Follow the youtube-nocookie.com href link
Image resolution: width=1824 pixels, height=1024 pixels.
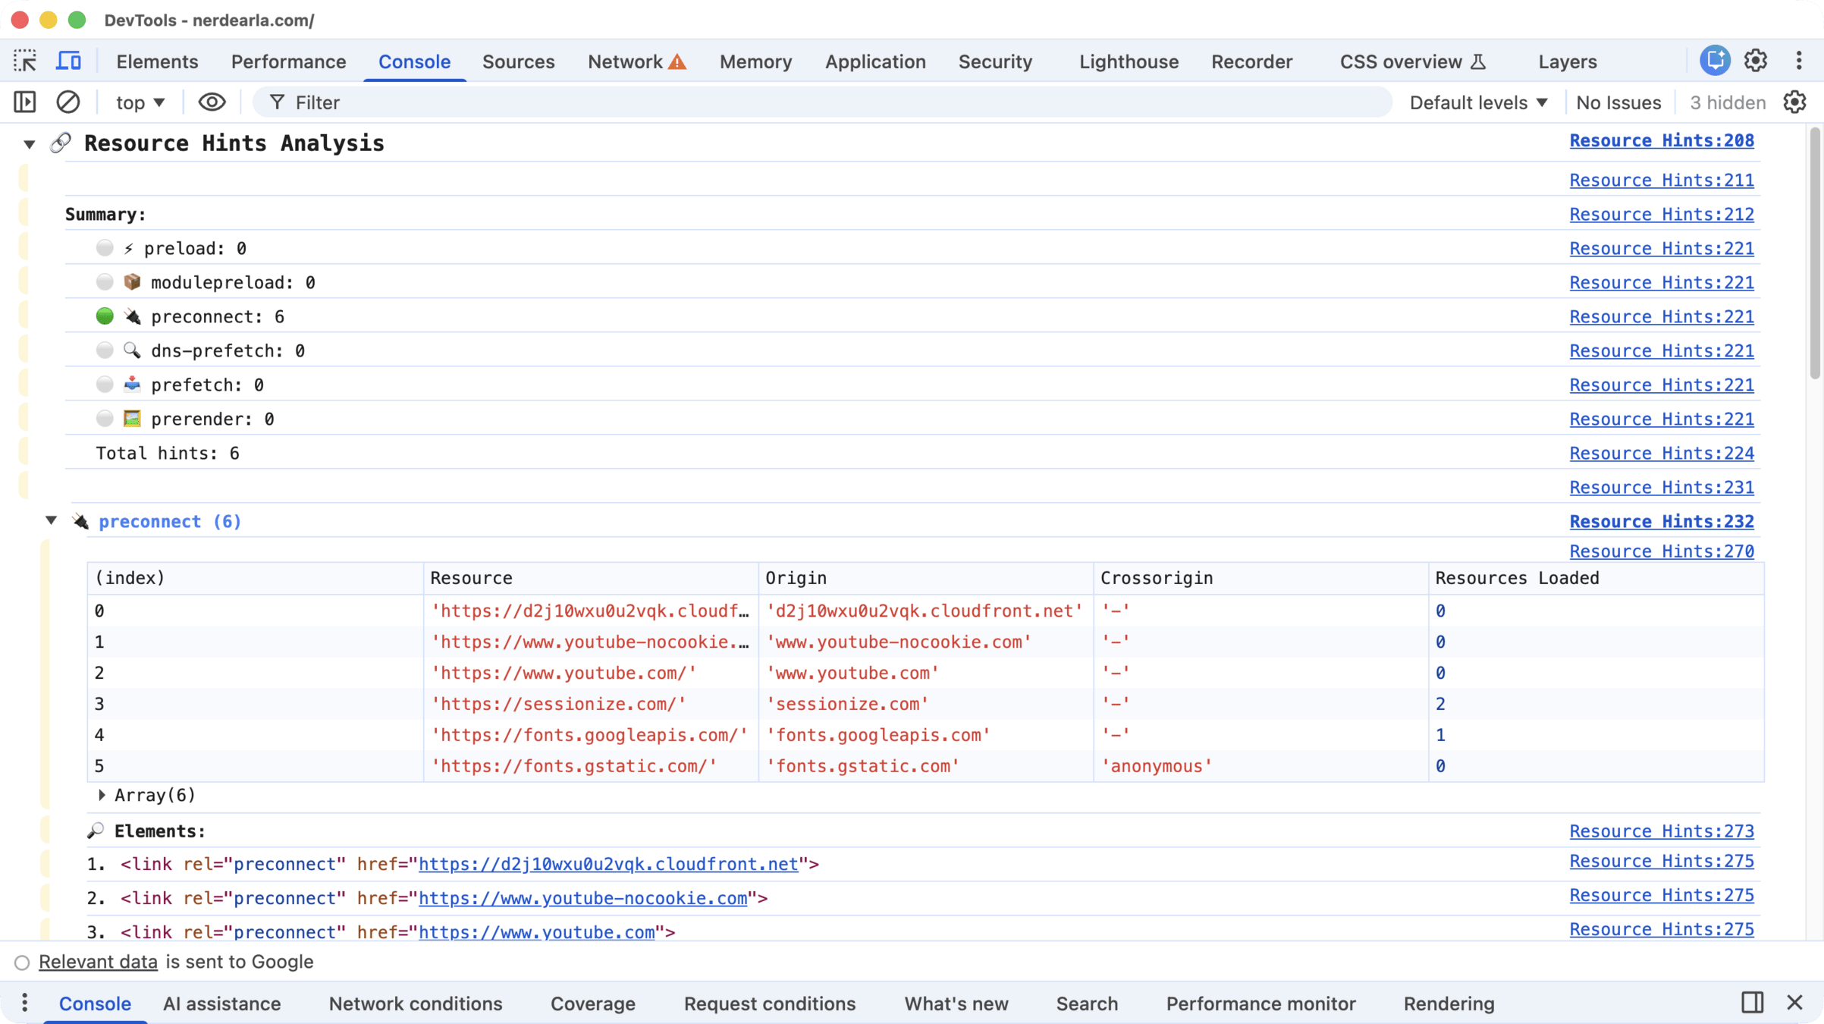pyautogui.click(x=582, y=898)
